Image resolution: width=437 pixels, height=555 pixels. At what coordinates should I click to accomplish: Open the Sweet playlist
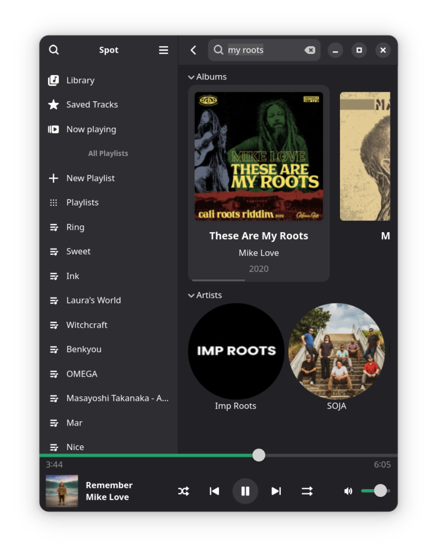point(108,251)
